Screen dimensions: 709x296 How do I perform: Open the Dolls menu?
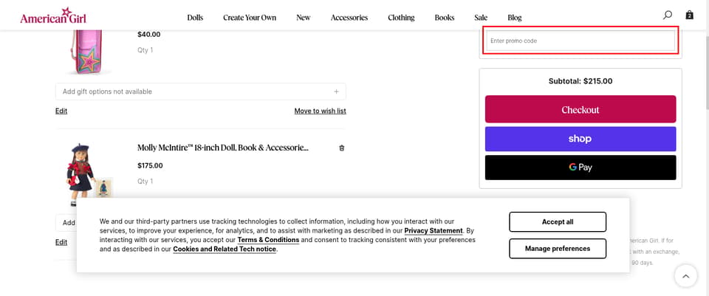point(195,18)
